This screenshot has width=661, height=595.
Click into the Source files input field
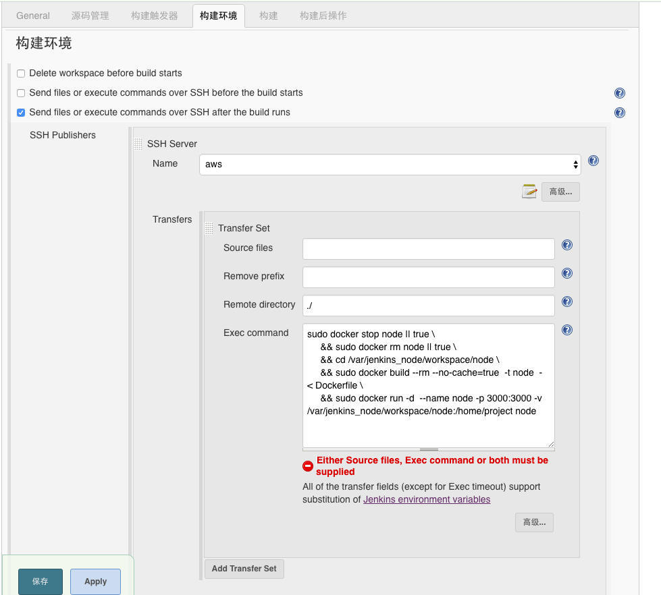(x=428, y=249)
